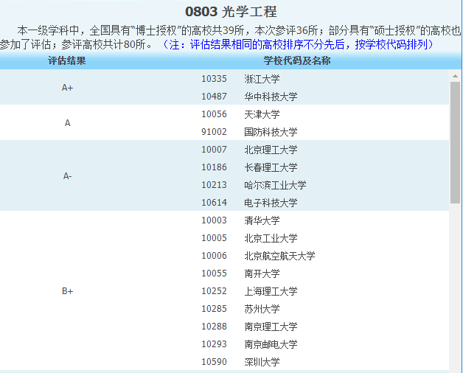The height and width of the screenshot is (373, 463).
Task: Click the A+ grade cell
Action: coord(67,88)
